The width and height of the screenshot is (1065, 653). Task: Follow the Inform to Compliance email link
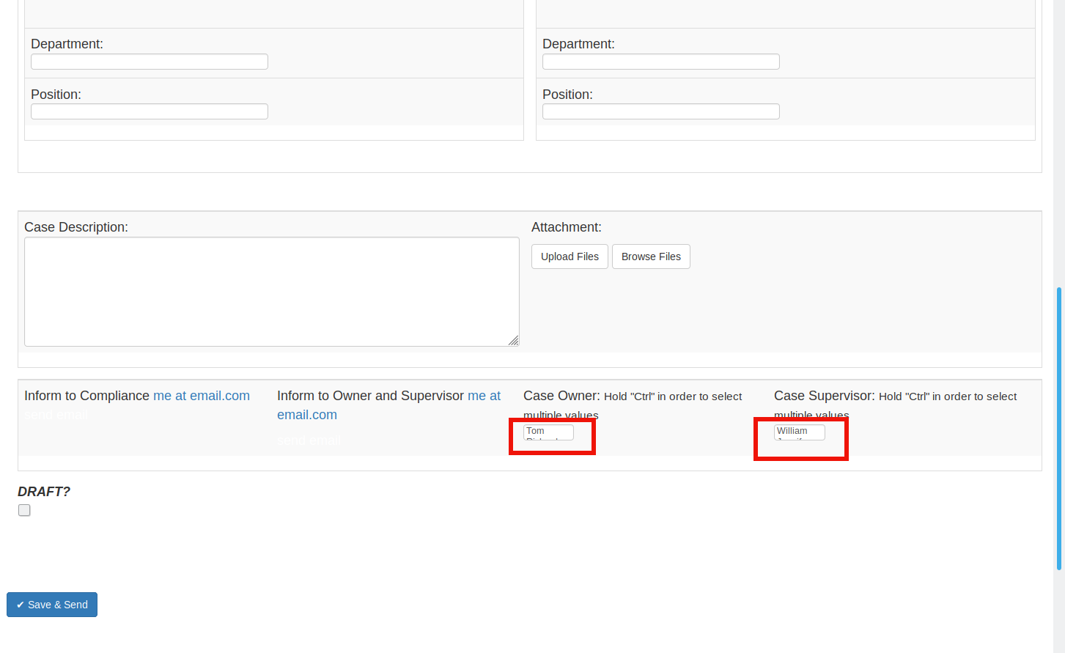click(x=202, y=396)
